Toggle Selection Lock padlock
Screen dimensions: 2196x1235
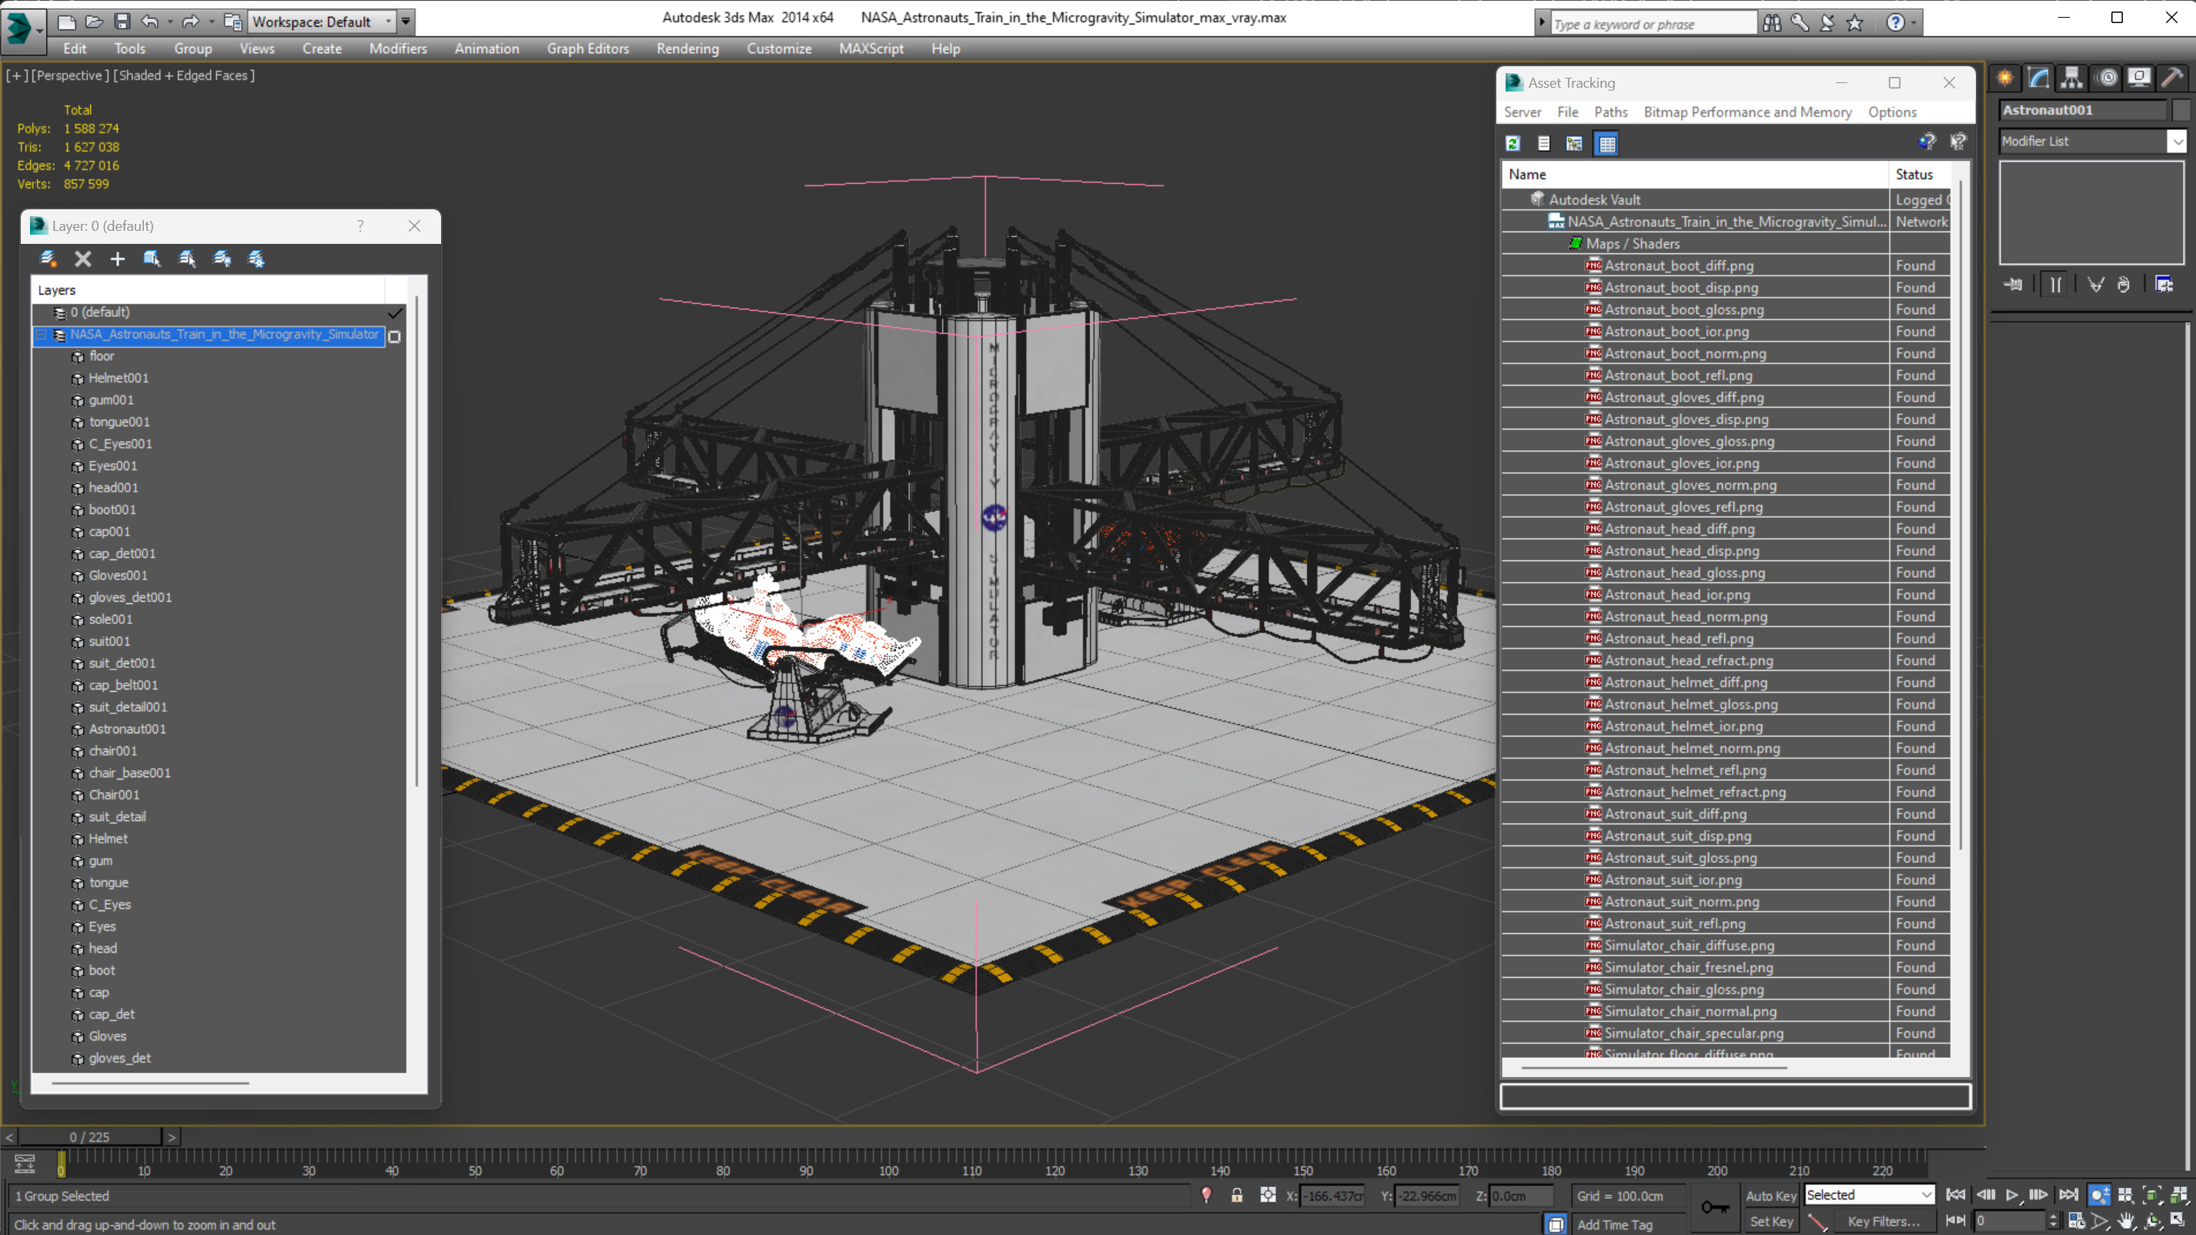(x=1237, y=1195)
